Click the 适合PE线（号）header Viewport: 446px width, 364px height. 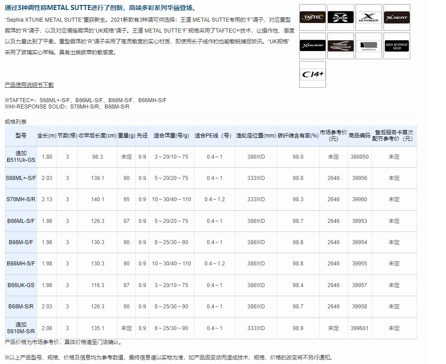(x=215, y=136)
